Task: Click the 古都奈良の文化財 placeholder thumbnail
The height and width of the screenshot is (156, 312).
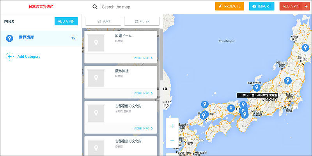Action: [96, 148]
